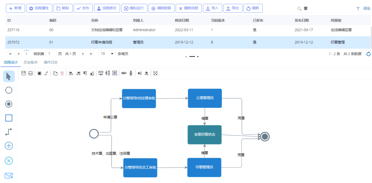Click the fit-to-view zoom icon
Viewport: 372px width, 183px height.
(155, 73)
